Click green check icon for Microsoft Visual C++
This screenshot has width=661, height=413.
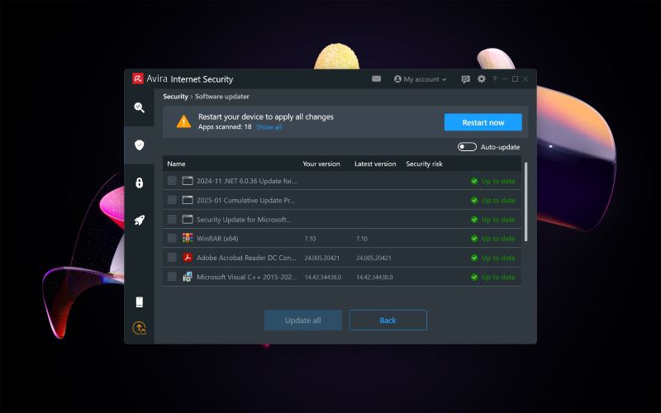coord(474,277)
